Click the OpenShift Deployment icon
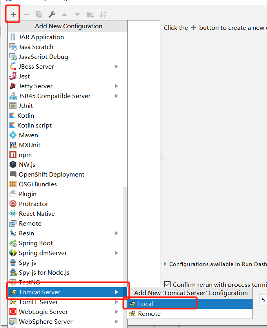Screen dimensions: 267x328 tap(13, 174)
